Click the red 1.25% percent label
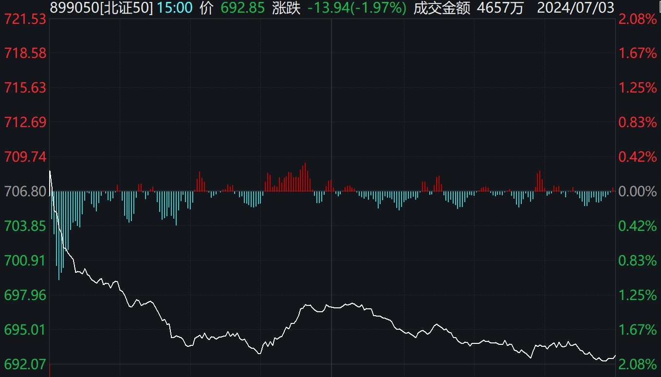 (x=638, y=88)
